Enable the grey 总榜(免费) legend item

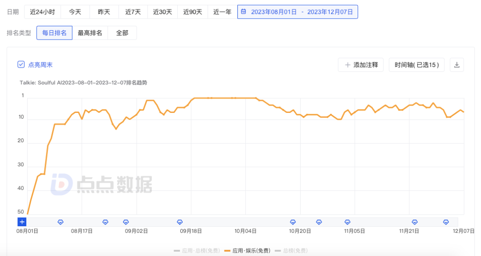(x=291, y=251)
